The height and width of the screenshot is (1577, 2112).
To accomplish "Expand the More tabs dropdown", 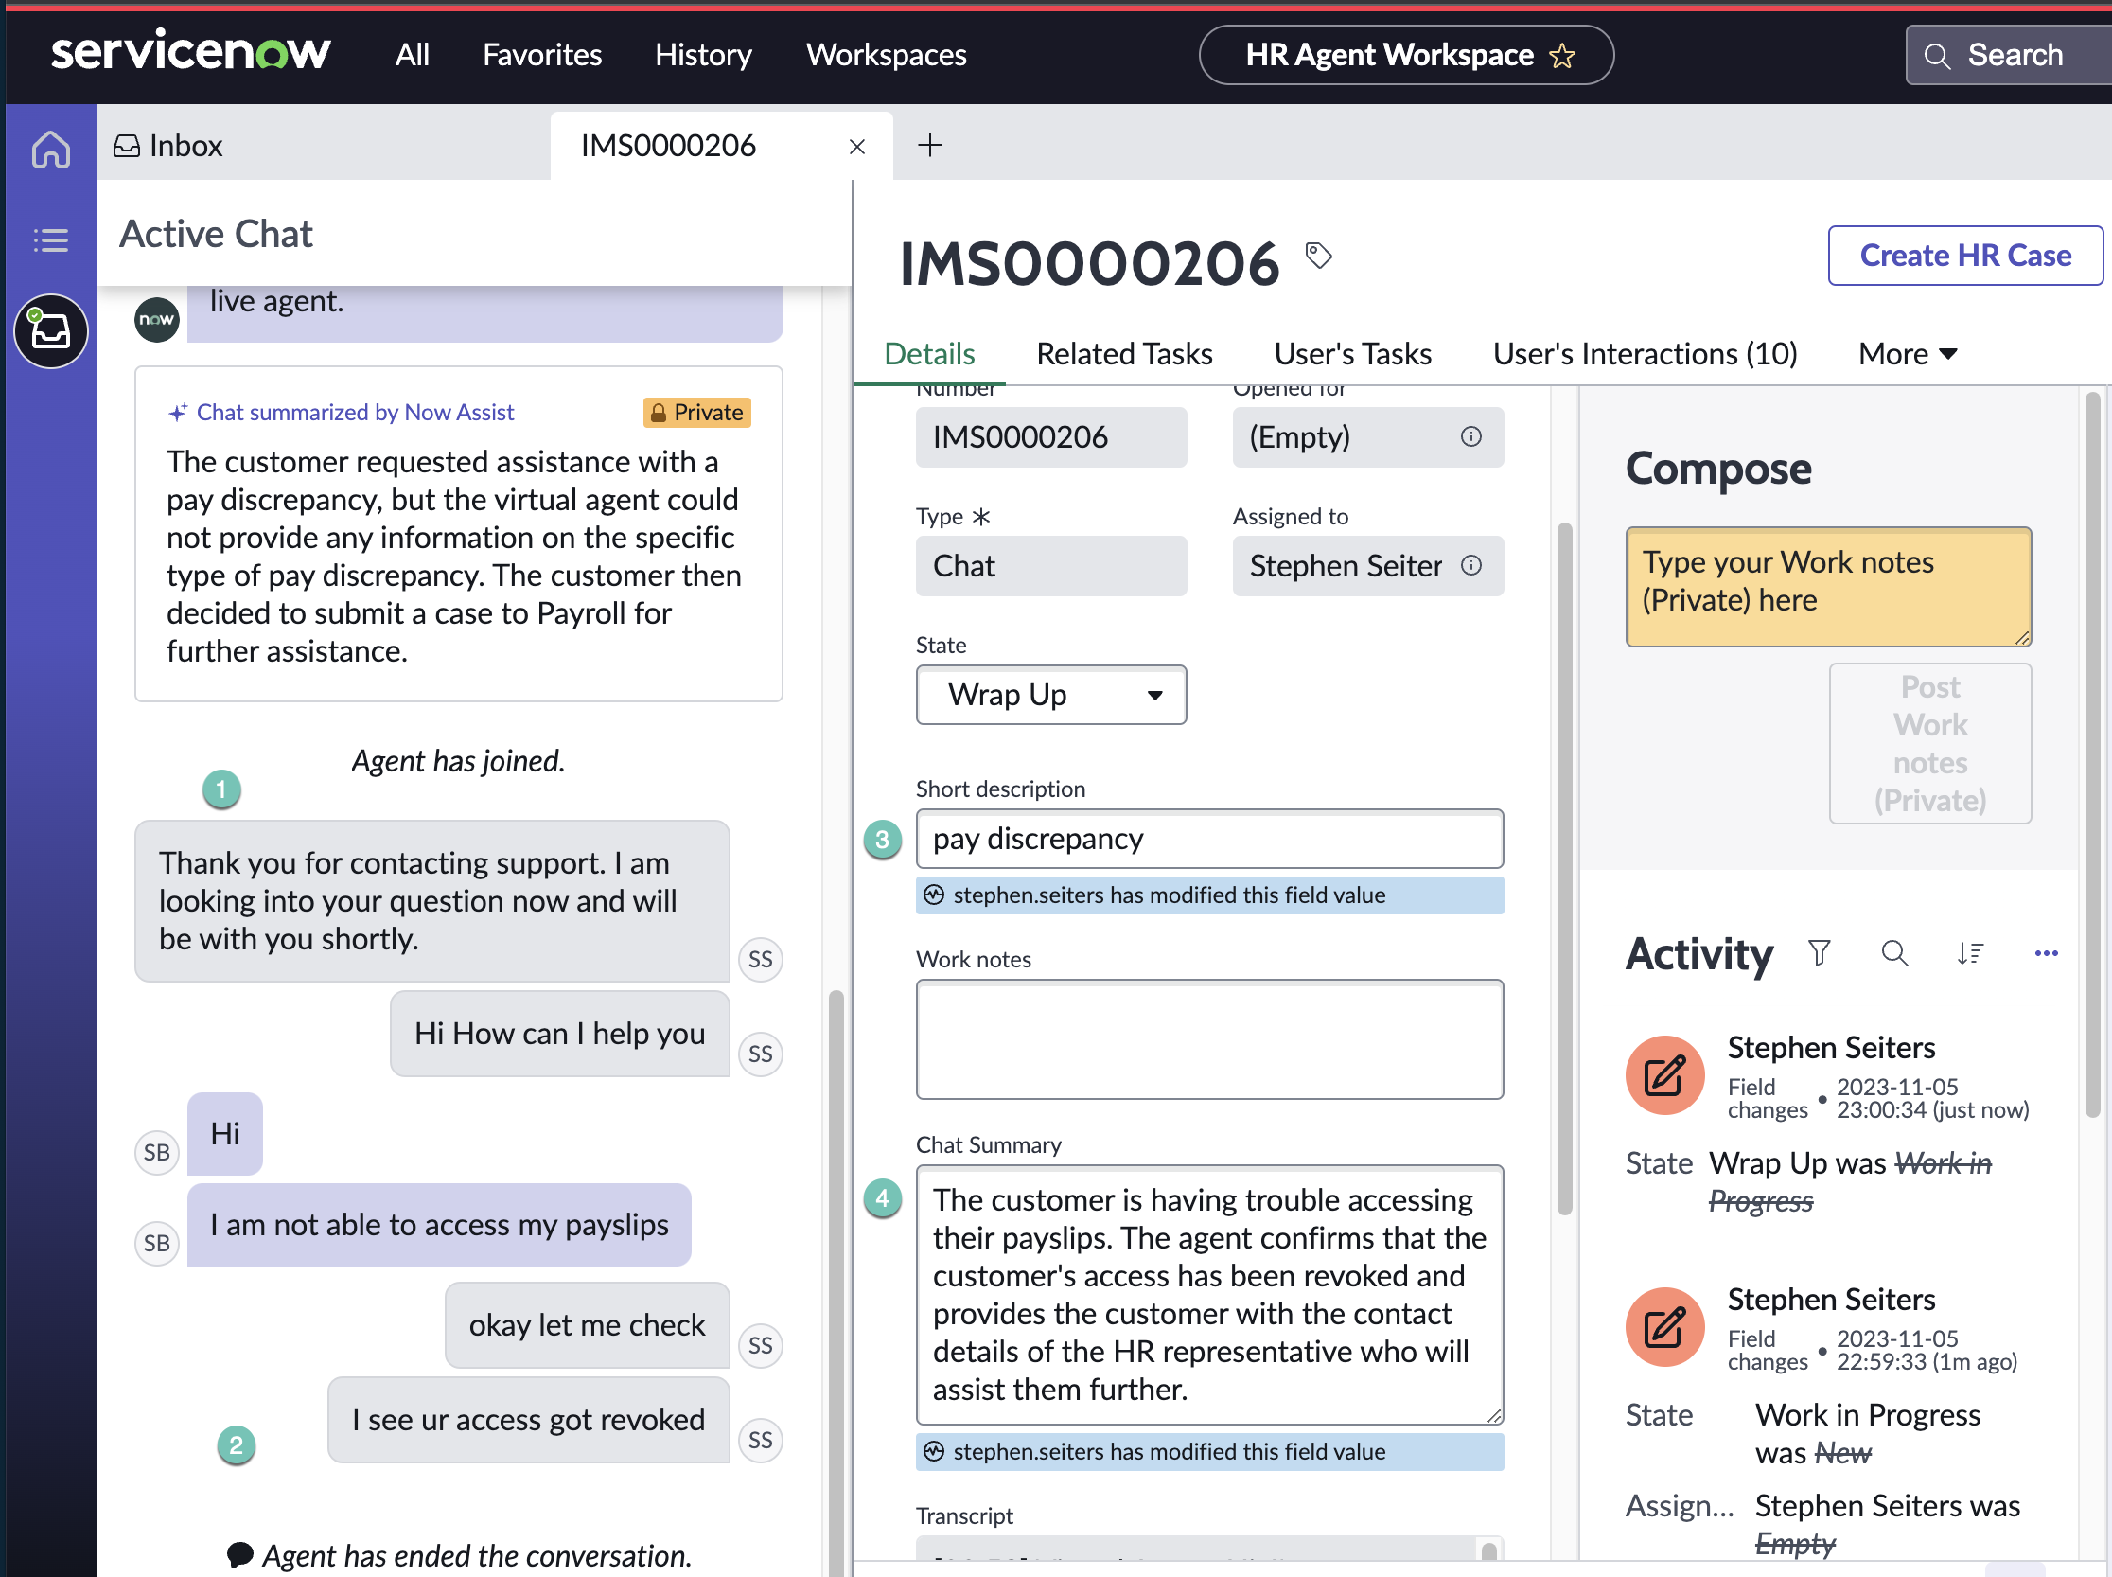I will tap(1907, 354).
